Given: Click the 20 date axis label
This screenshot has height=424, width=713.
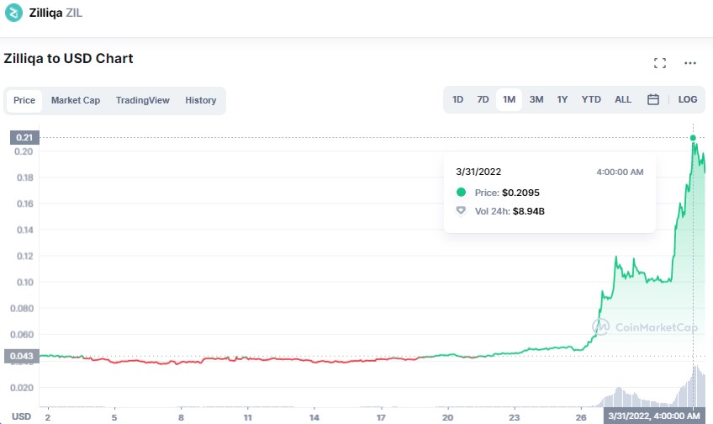Looking at the screenshot, I should (x=448, y=417).
